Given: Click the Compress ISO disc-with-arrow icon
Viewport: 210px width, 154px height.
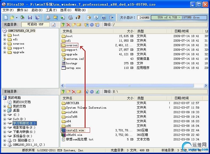Looking at the screenshot, I should pyautogui.click(x=63, y=18).
